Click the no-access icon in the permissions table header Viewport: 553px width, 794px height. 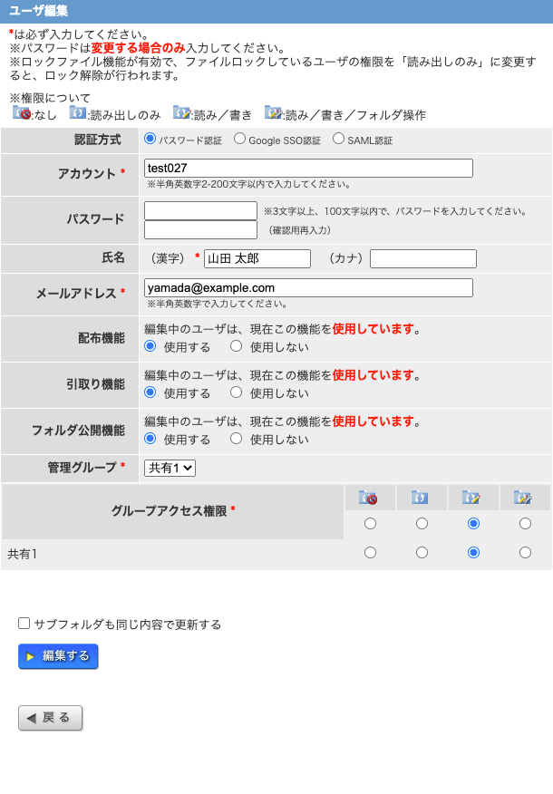[369, 498]
